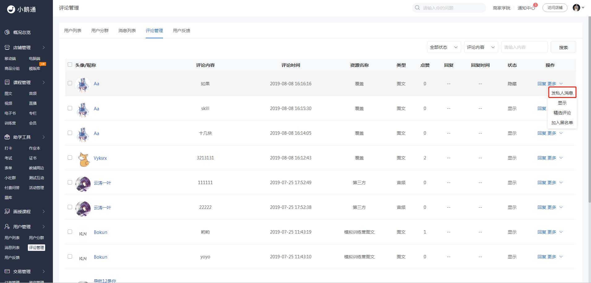
Task: Click the 小鹅通 logo
Action: [x=21, y=9]
